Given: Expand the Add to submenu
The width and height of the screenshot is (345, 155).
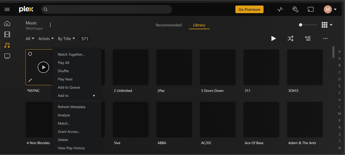Looking at the screenshot, I should [77, 95].
